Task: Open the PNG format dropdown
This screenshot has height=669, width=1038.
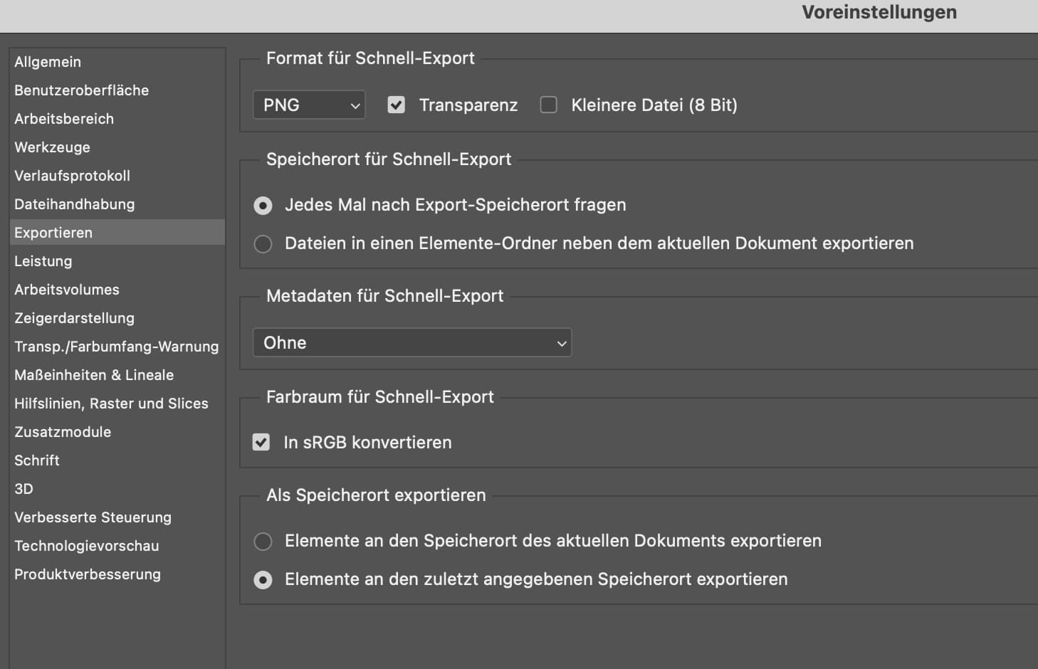Action: coord(309,105)
